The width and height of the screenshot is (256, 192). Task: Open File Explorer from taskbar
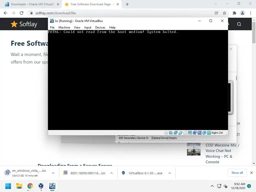[19, 186]
